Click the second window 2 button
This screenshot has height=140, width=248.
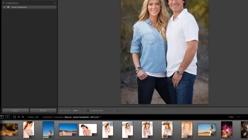coord(7,117)
